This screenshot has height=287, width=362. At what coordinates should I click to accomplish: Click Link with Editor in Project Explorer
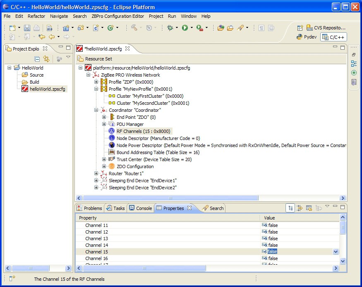pyautogui.click(x=46, y=59)
